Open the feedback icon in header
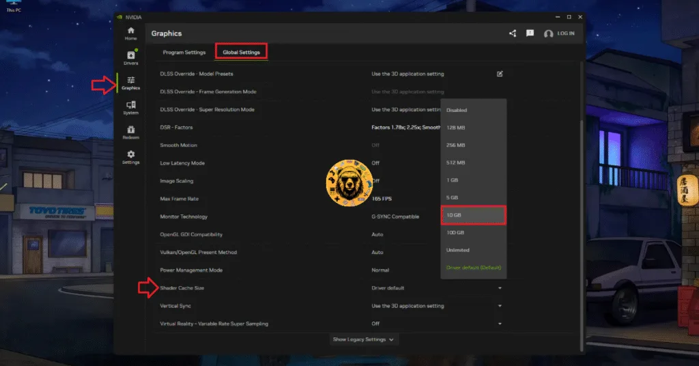Screen dimensions: 699x366 [530, 33]
